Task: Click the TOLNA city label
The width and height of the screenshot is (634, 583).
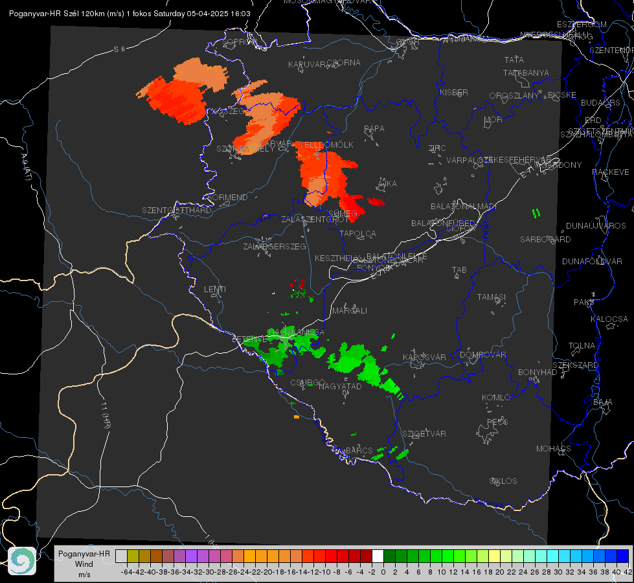Action: pyautogui.click(x=582, y=346)
